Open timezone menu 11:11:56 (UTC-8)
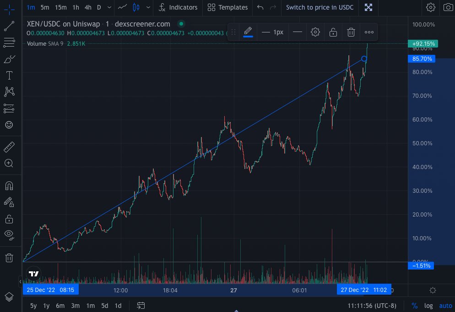This screenshot has width=455, height=312. coord(372,306)
